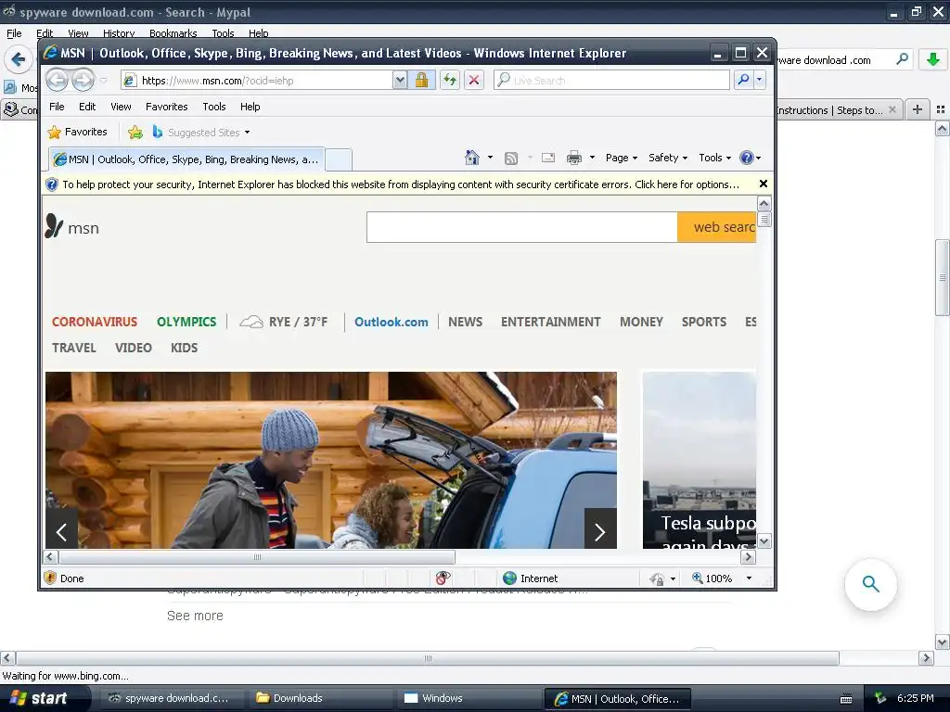Click the Live Search magnifier button
Image resolution: width=950 pixels, height=712 pixels.
click(x=743, y=80)
